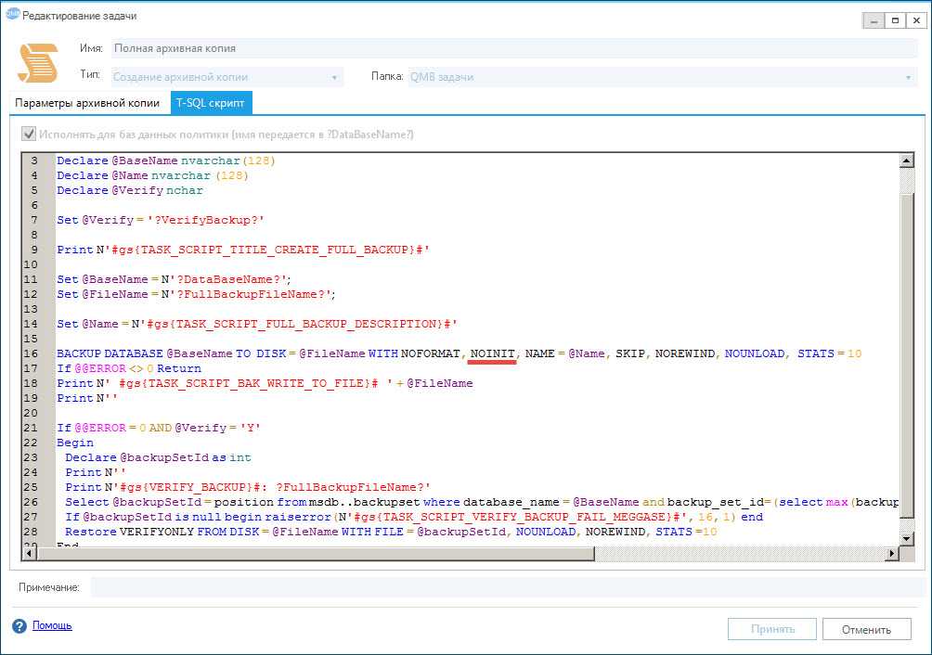Image resolution: width=932 pixels, height=655 pixels.
Task: Open the Тип dropdown list
Action: (x=227, y=77)
